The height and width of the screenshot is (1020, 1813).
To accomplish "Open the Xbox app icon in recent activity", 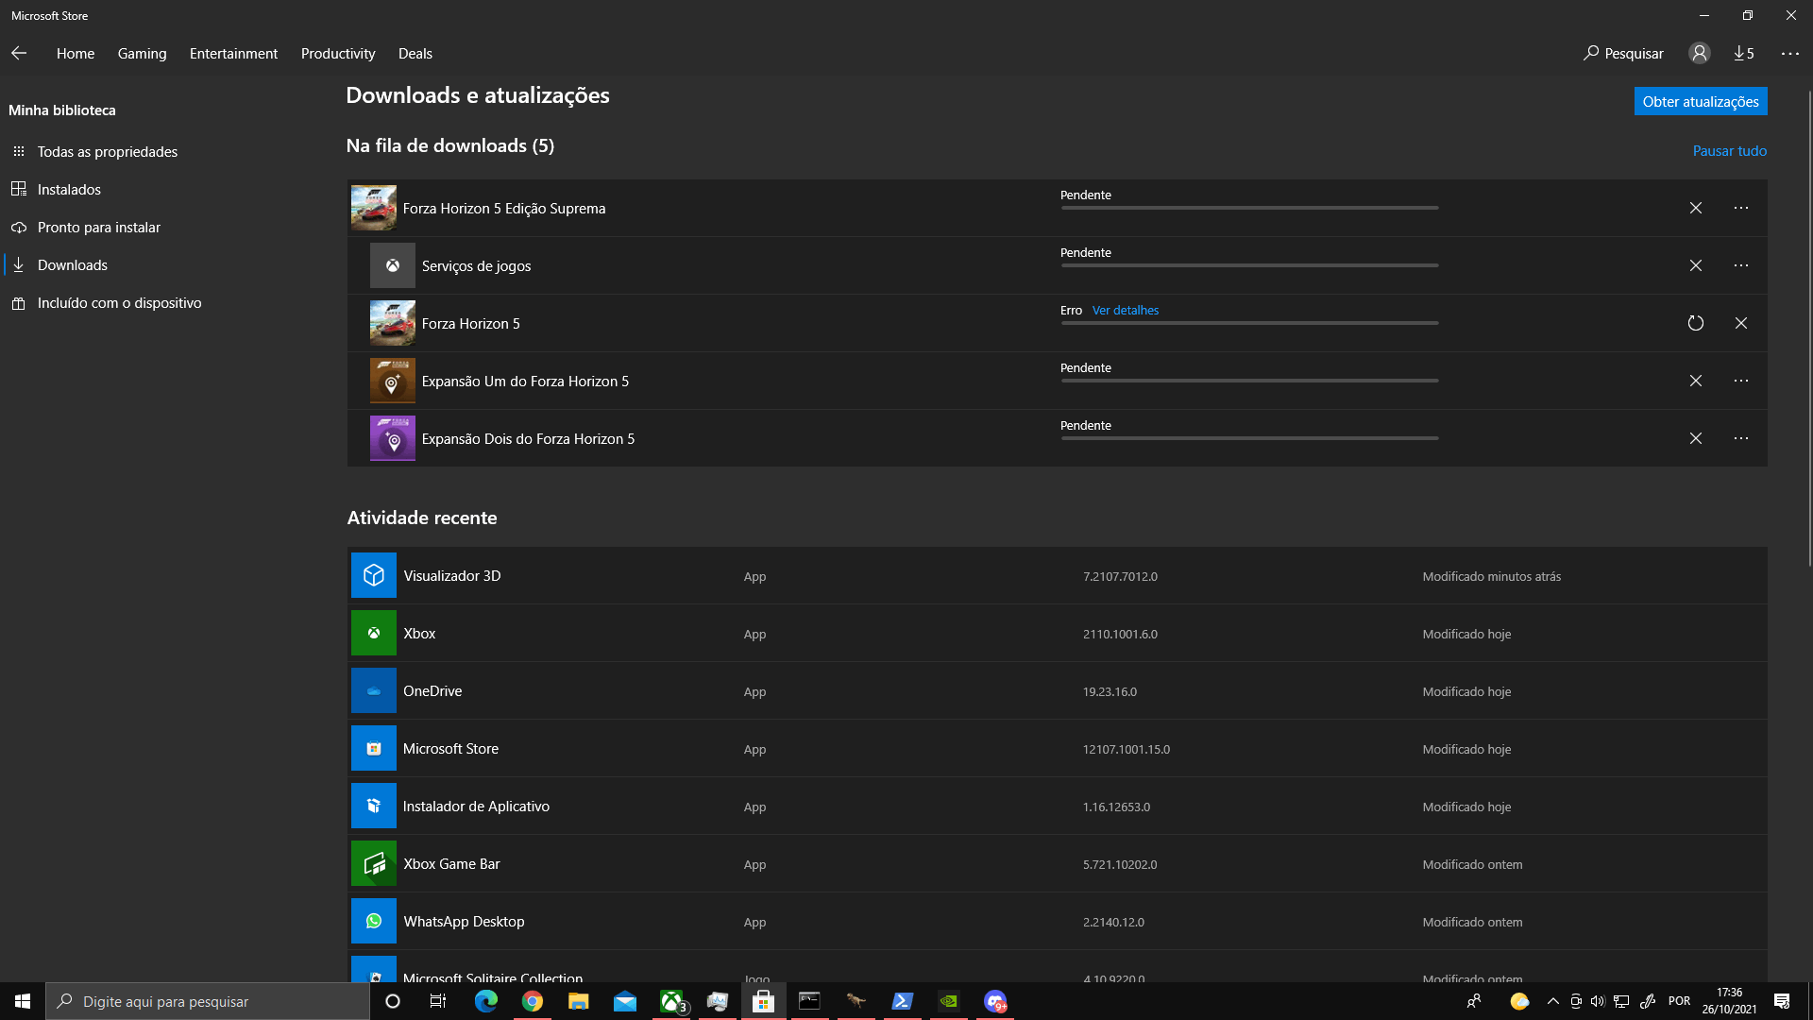I will [x=374, y=633].
